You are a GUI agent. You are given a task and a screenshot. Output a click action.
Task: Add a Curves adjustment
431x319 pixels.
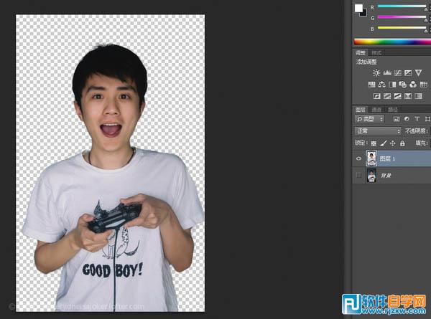click(x=398, y=72)
